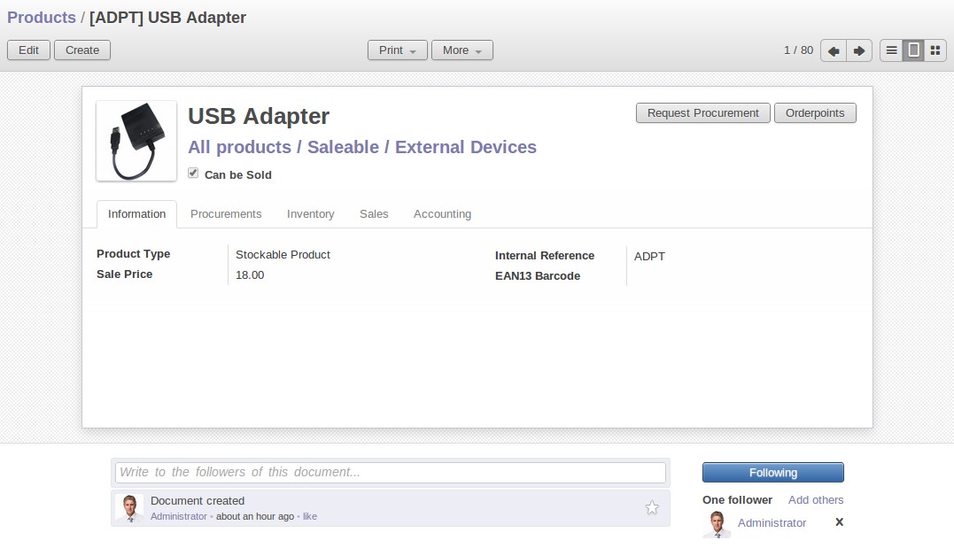This screenshot has width=954, height=556.
Task: Star the Document created message
Action: tap(652, 507)
